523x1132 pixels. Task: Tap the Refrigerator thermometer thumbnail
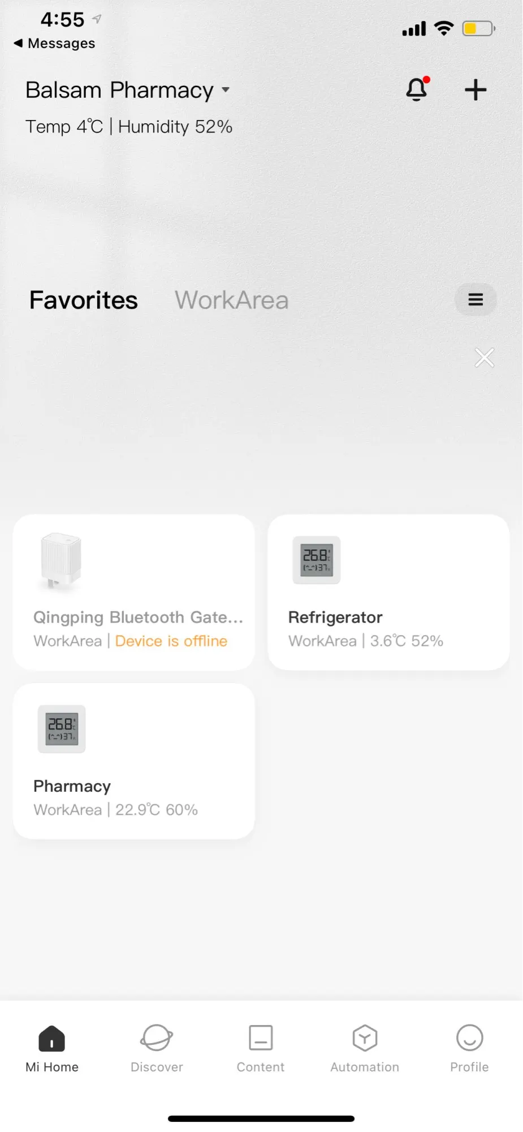[x=317, y=560]
